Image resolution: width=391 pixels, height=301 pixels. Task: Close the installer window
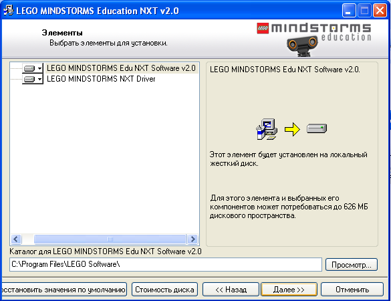point(380,11)
